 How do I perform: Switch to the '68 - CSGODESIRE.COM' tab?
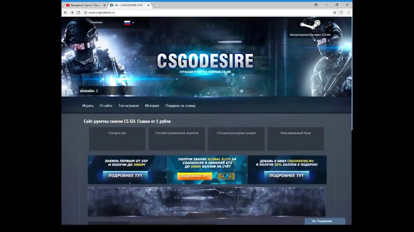pyautogui.click(x=130, y=5)
